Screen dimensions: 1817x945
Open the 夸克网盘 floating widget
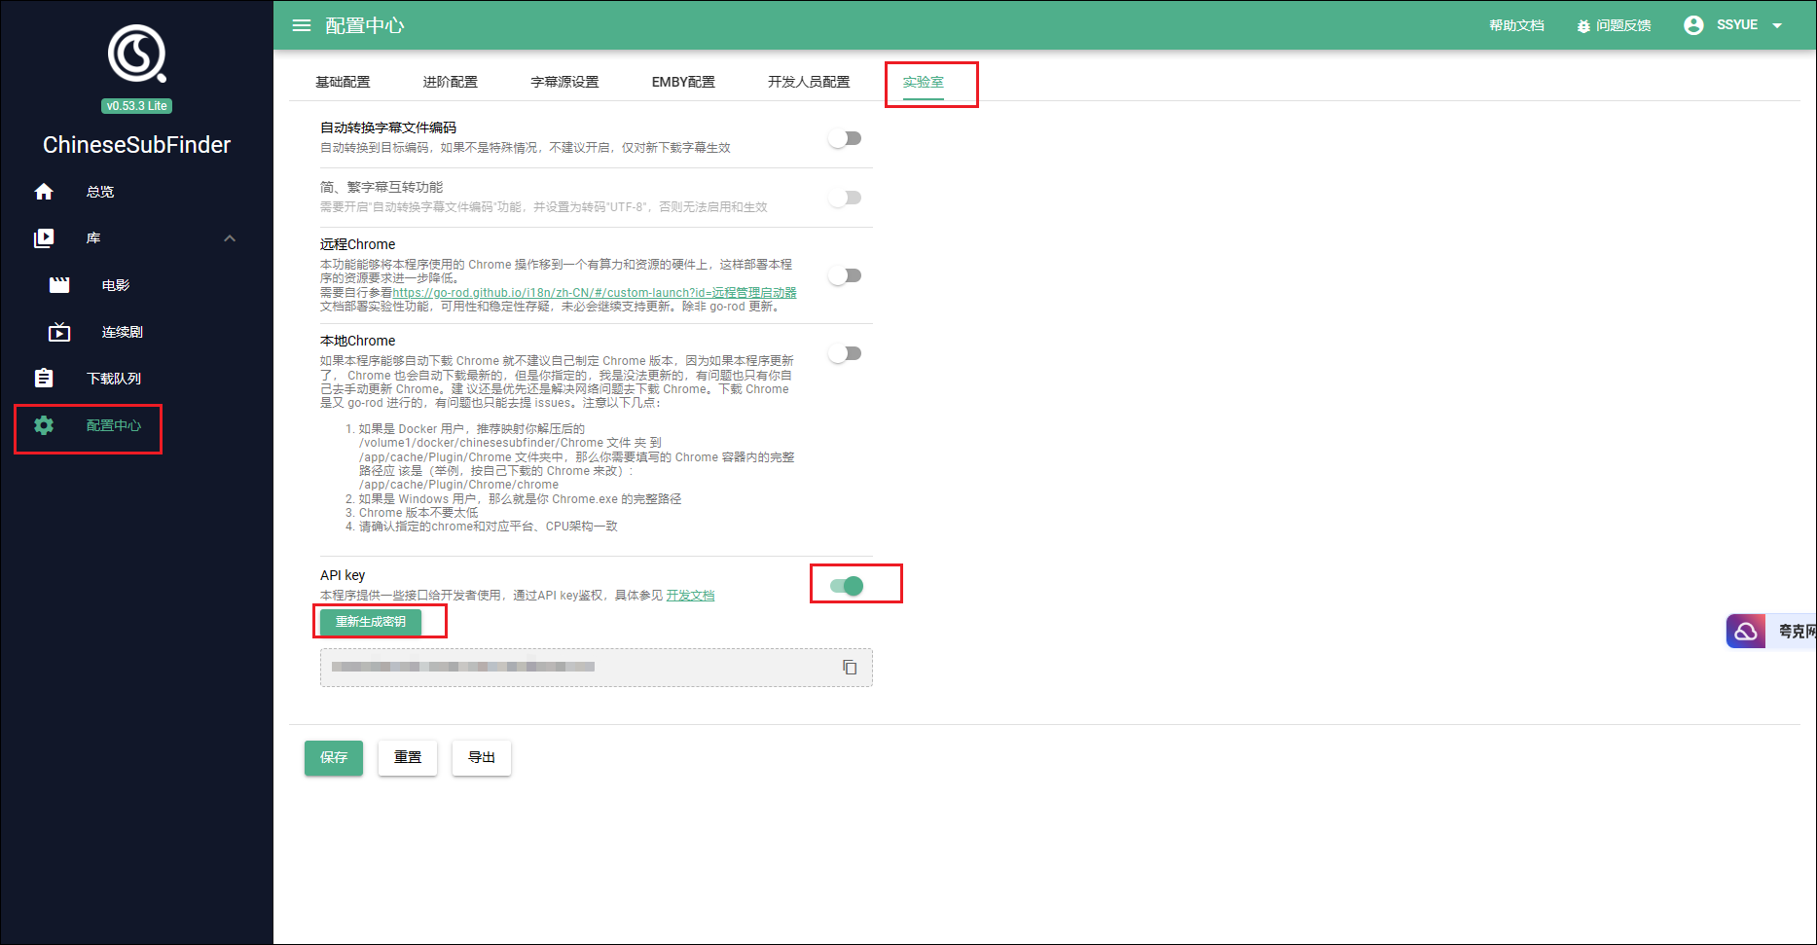[1770, 632]
